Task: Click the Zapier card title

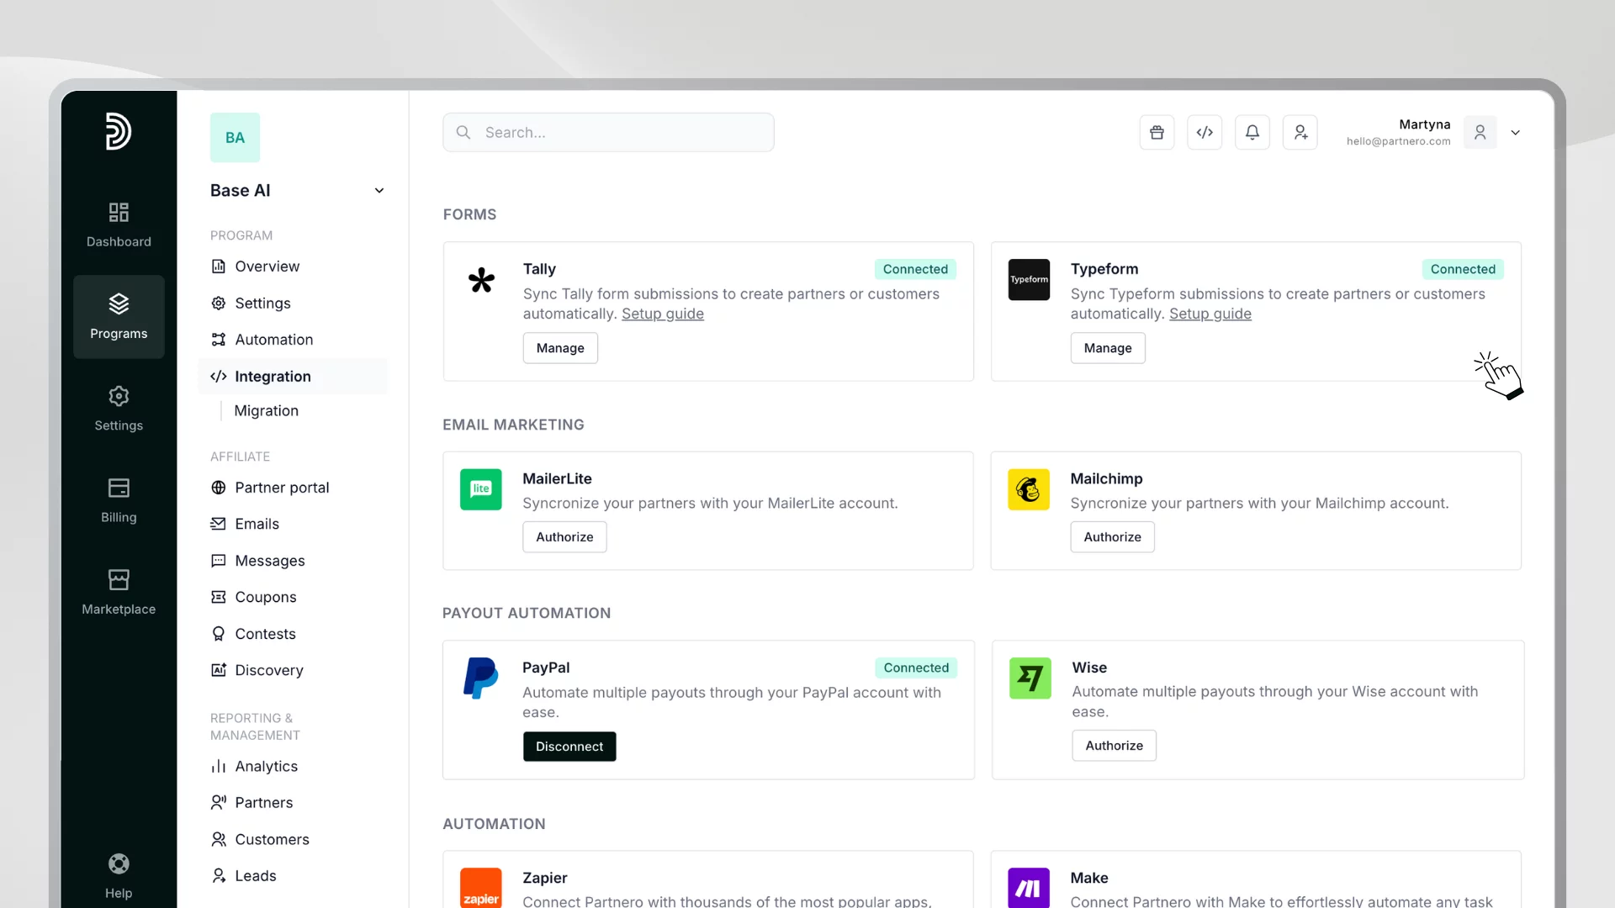Action: point(545,878)
